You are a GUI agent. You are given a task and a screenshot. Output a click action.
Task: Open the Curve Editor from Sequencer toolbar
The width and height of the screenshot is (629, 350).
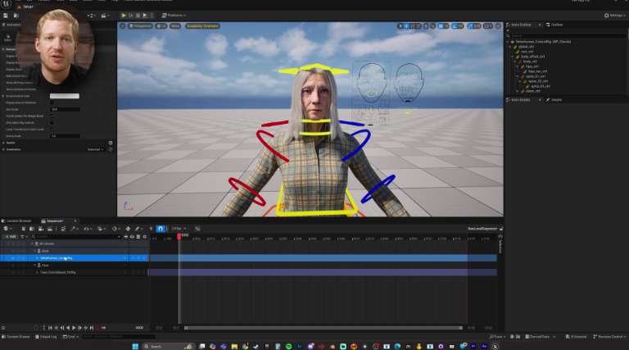197,229
